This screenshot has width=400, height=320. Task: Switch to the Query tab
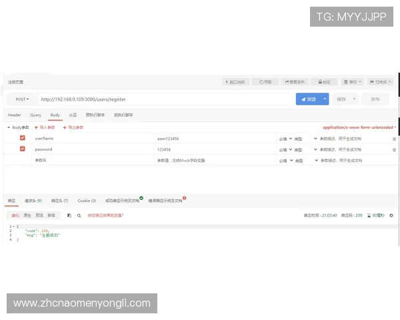35,115
